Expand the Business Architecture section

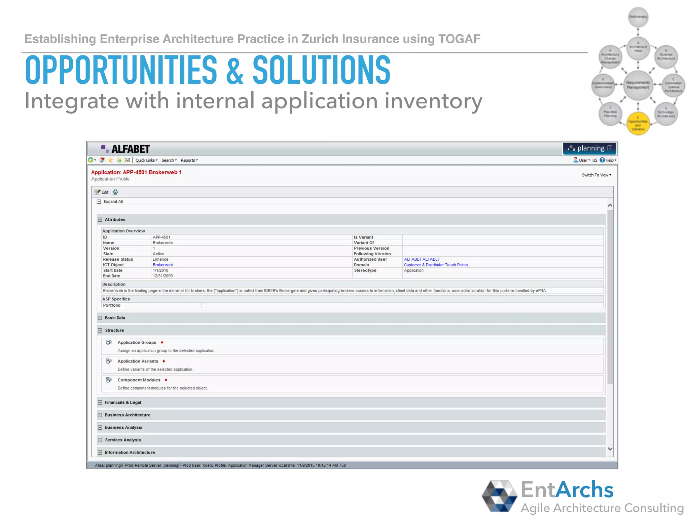pos(100,415)
